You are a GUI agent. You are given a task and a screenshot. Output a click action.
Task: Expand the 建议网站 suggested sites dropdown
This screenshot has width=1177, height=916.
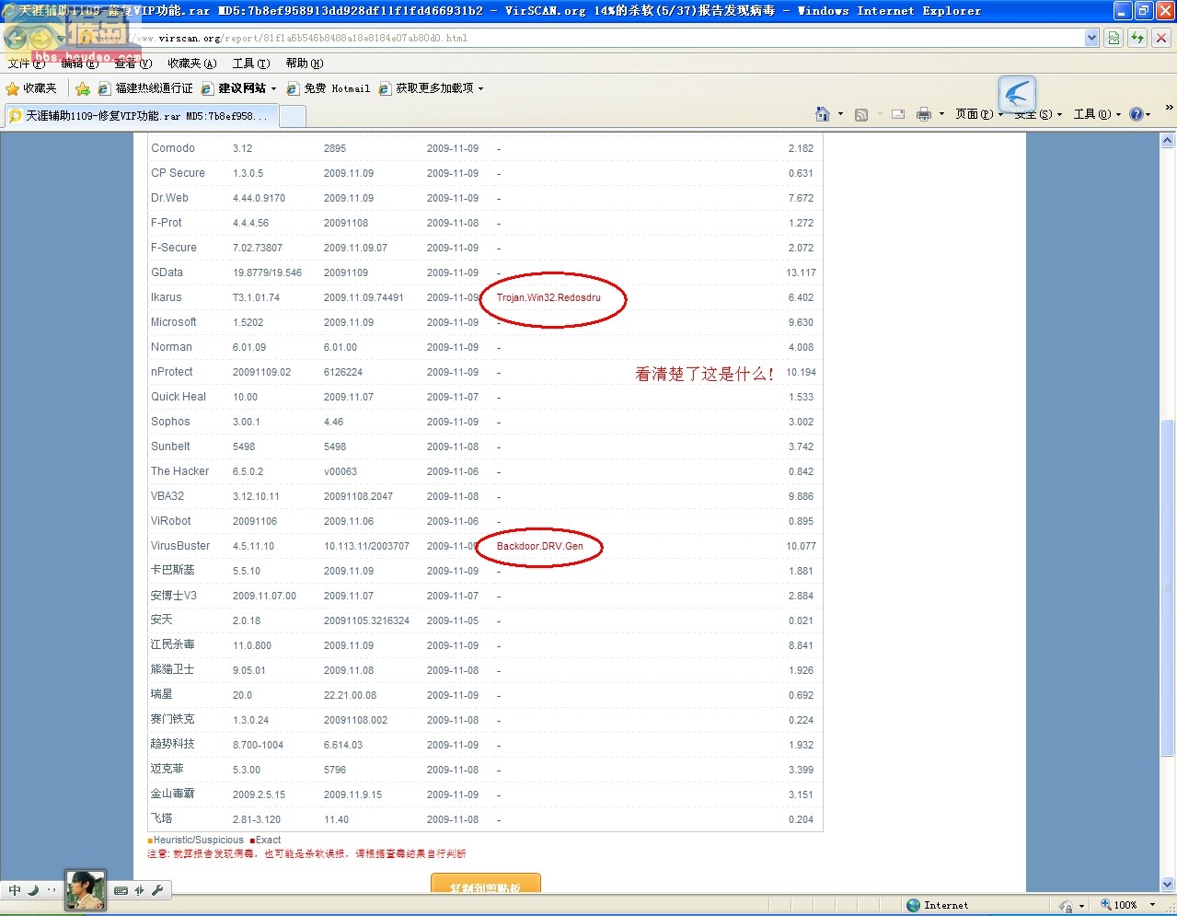pos(273,88)
